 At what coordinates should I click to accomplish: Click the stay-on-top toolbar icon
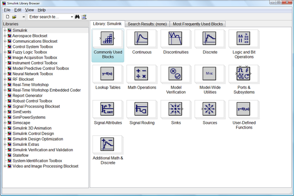[x=84, y=17]
